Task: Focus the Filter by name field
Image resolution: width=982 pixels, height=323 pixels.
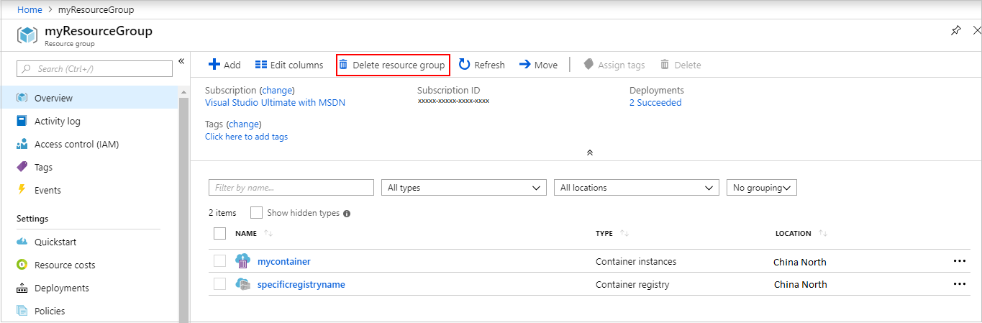Action: (291, 188)
